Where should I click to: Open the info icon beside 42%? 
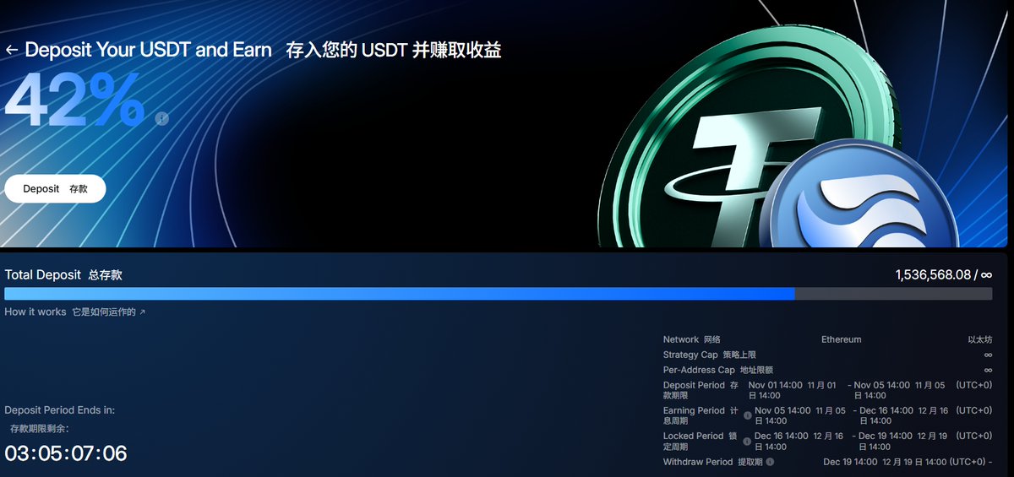(x=162, y=119)
